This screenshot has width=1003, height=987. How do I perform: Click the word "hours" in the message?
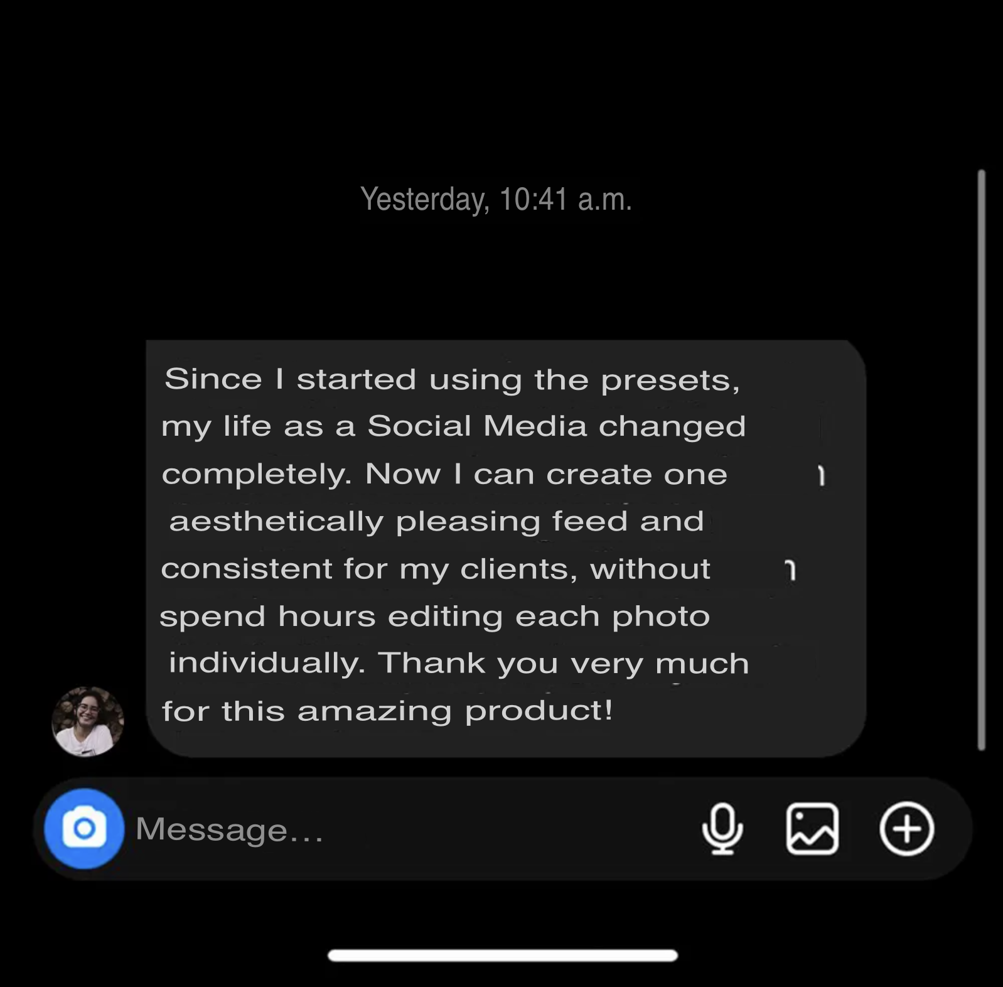click(326, 617)
